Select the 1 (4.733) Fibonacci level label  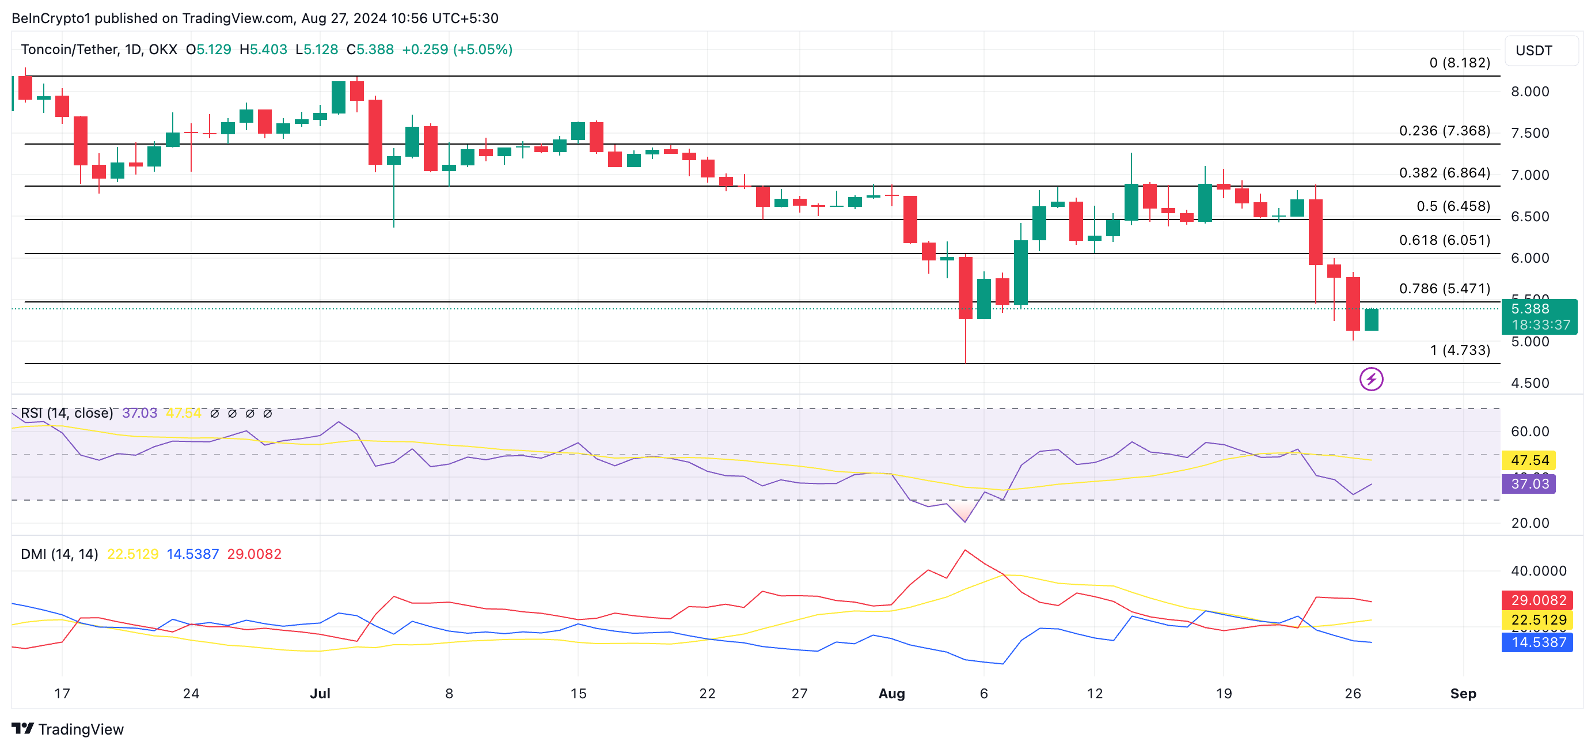click(x=1460, y=351)
